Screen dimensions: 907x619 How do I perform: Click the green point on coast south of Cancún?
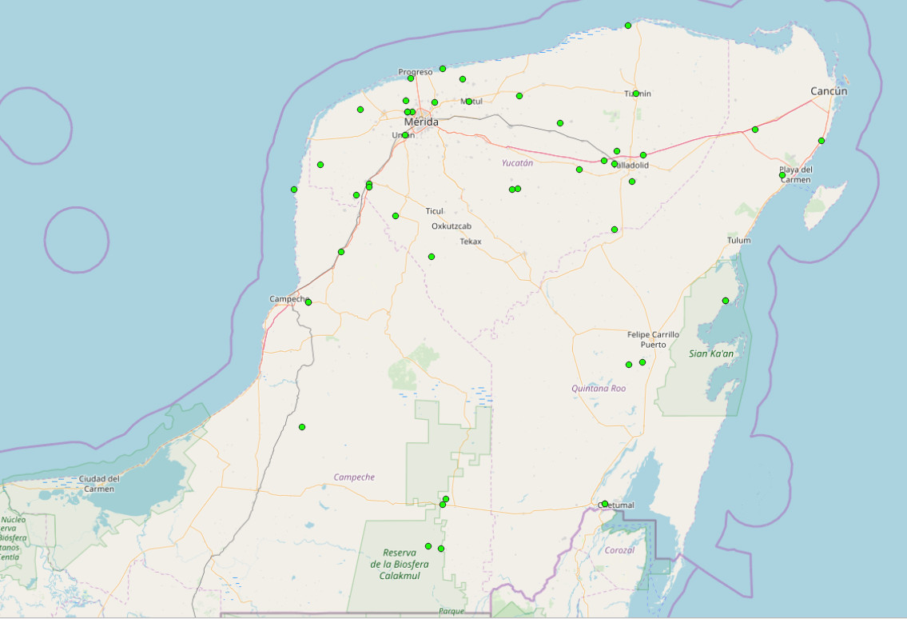click(821, 141)
